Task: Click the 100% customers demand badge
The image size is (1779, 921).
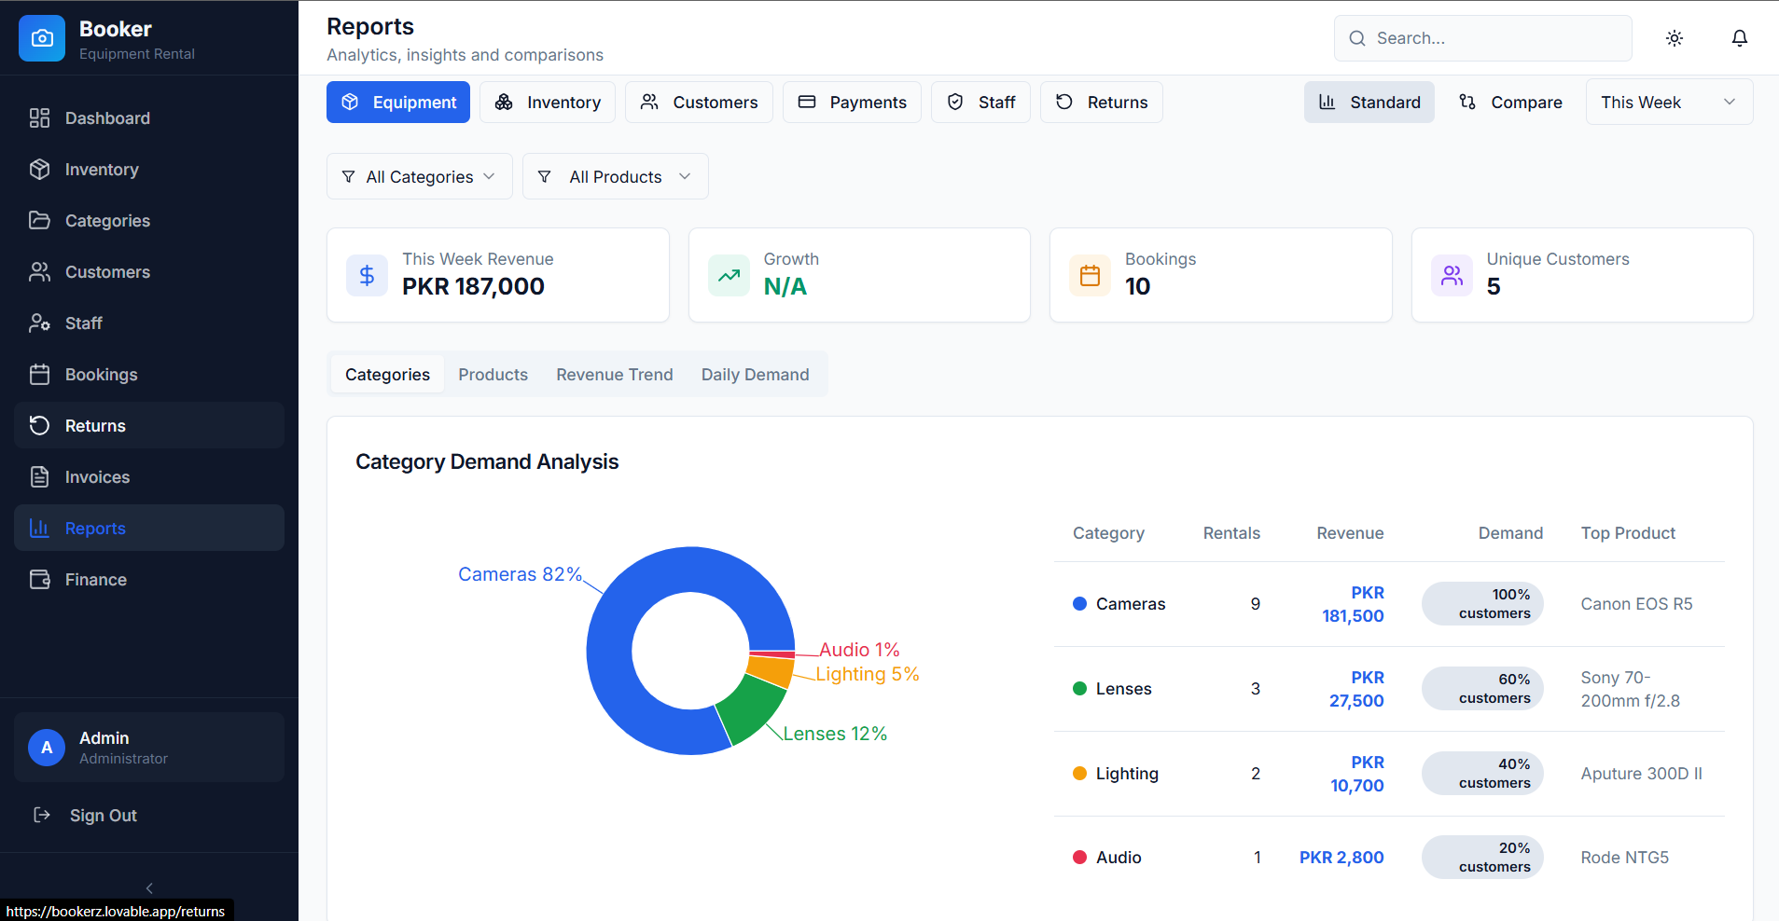Action: coord(1482,604)
